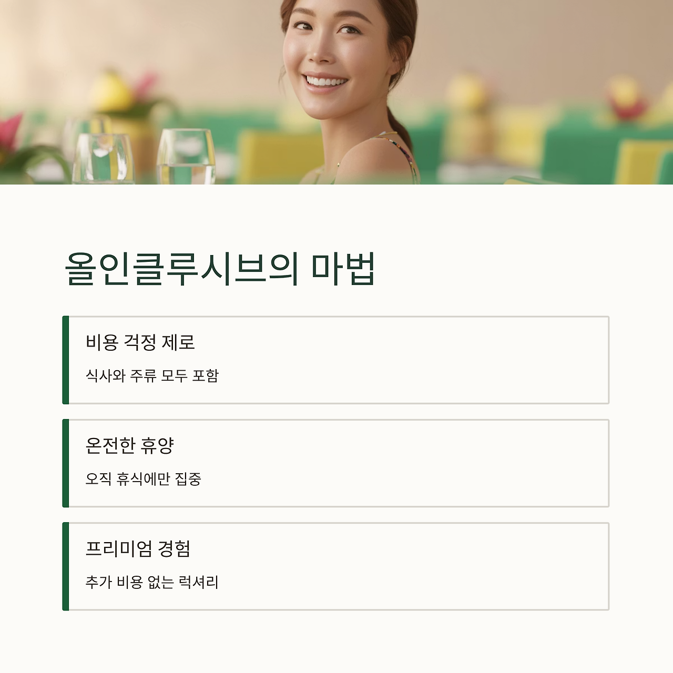
Task: Click the second water glass beside the woman
Action: 187,157
